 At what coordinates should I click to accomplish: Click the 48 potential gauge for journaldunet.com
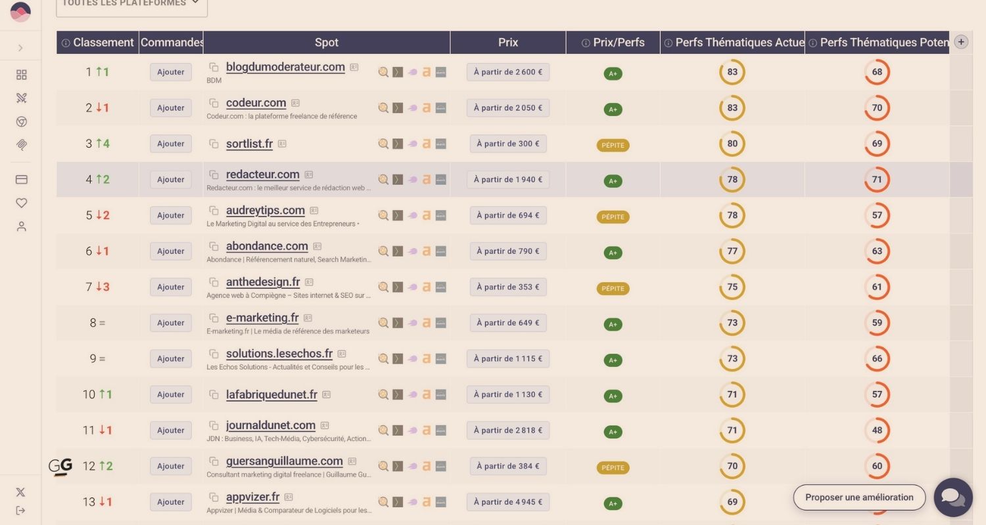(x=877, y=430)
